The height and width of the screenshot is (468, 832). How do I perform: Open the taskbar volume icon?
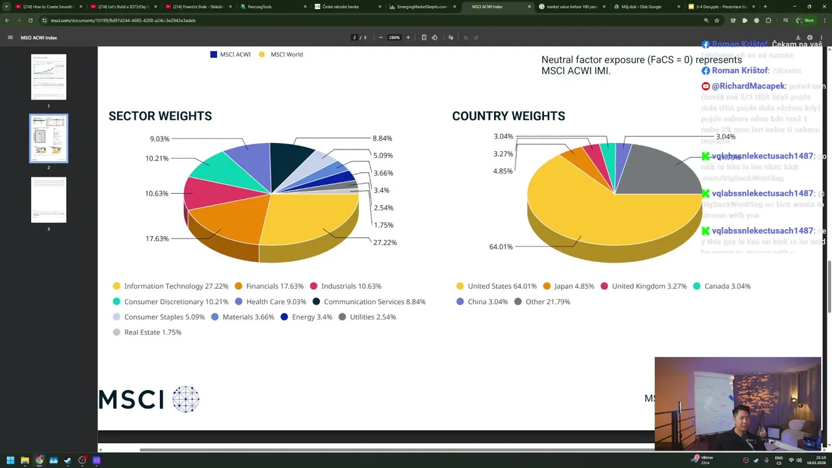point(799,460)
